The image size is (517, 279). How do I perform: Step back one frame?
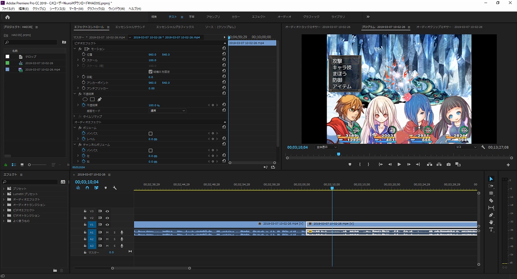390,164
